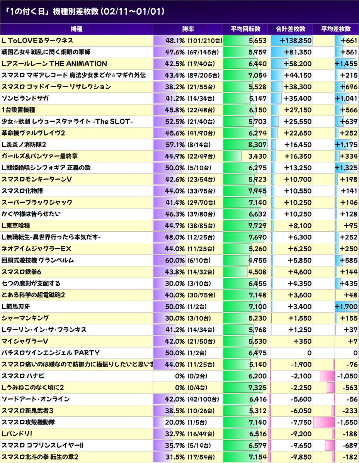The width and height of the screenshot is (359, 463).
Task: Select L無職転生 machine name
Action: pos(51,237)
